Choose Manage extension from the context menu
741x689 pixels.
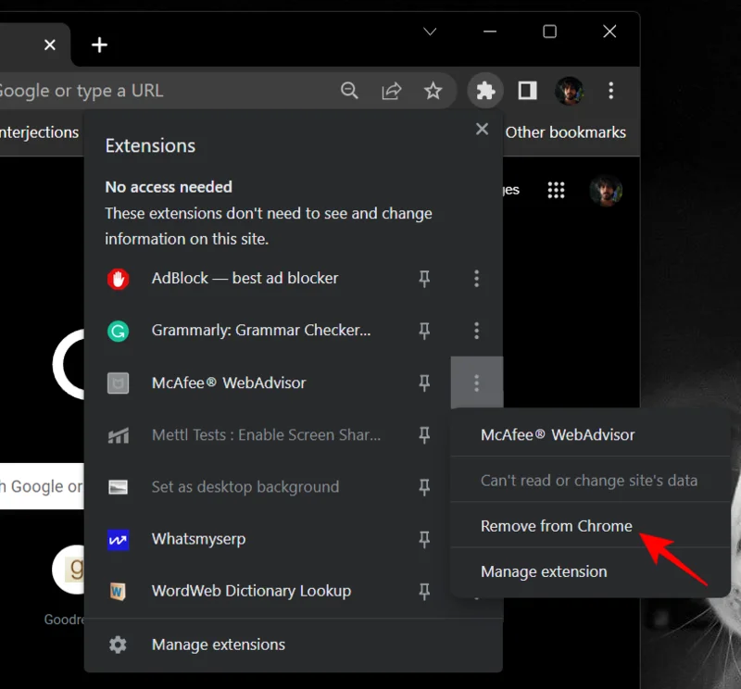(544, 571)
